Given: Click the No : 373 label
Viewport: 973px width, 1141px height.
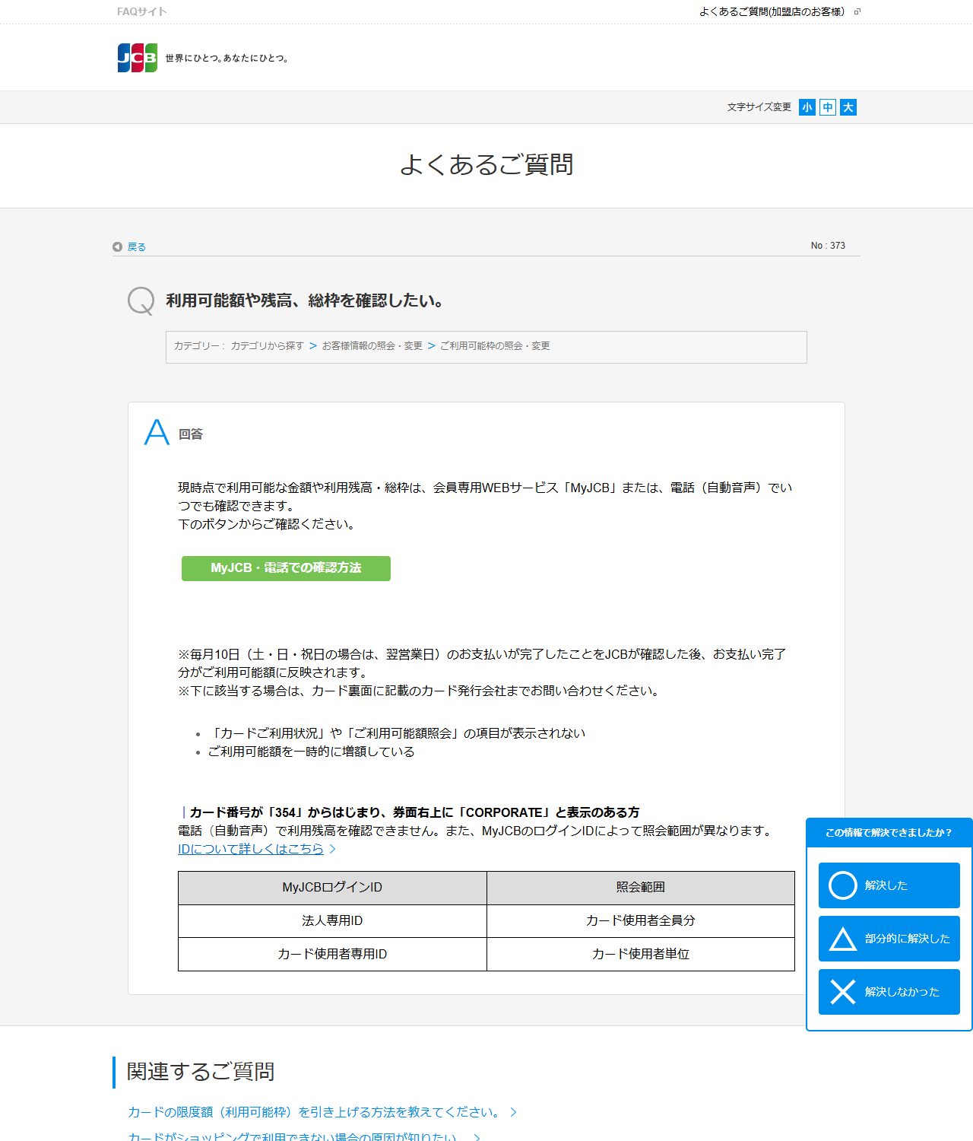Looking at the screenshot, I should 828,246.
